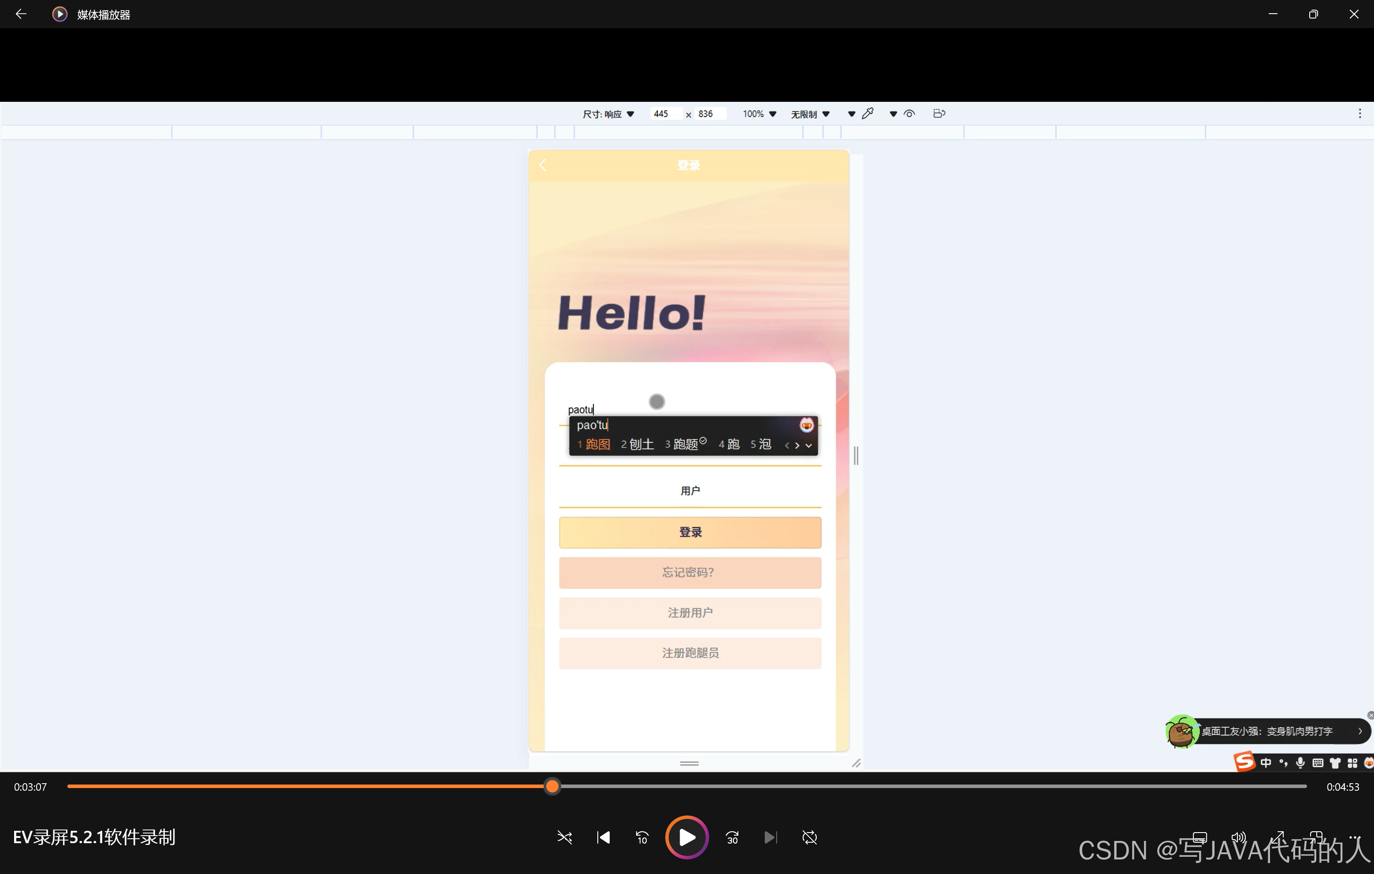Click the Sogou S logo icon
The height and width of the screenshot is (874, 1374).
coord(1244,762)
